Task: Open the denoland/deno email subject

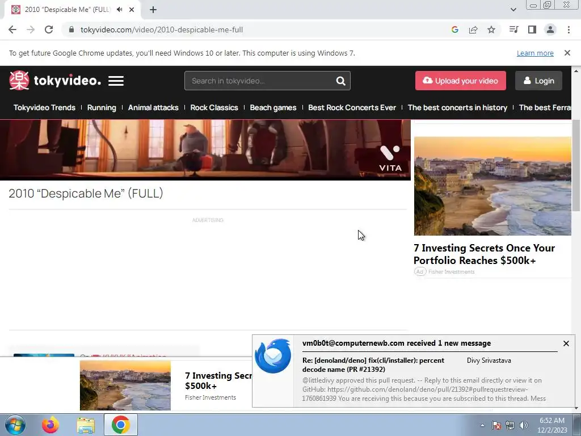Action: [x=373, y=365]
